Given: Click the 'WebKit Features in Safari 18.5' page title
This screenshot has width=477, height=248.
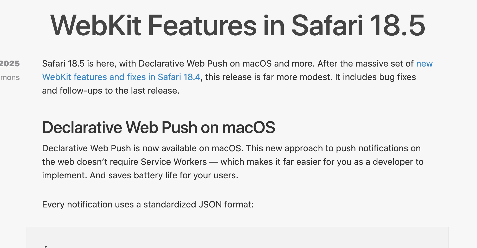Looking at the screenshot, I should [238, 25].
